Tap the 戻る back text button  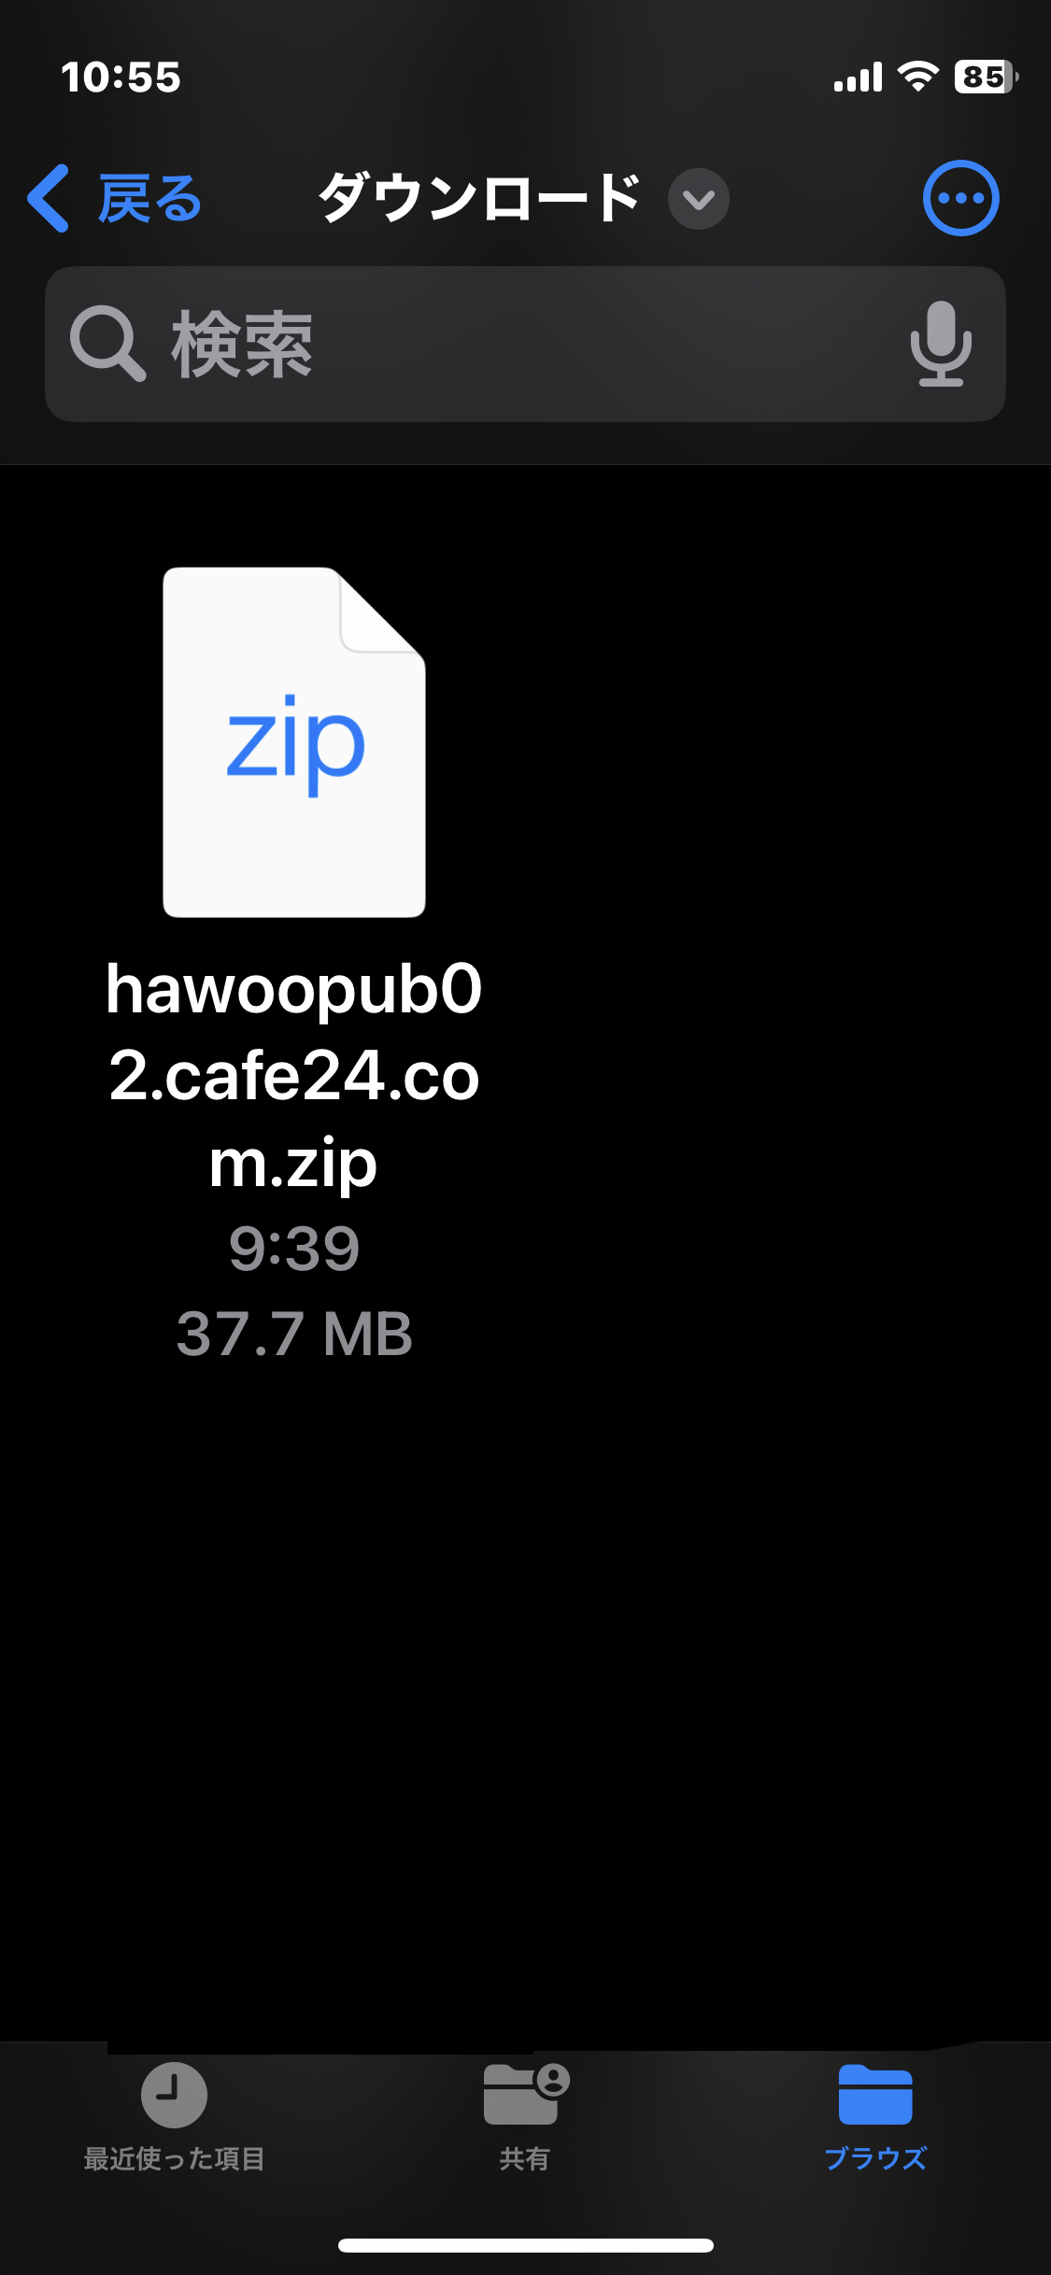pyautogui.click(x=149, y=198)
